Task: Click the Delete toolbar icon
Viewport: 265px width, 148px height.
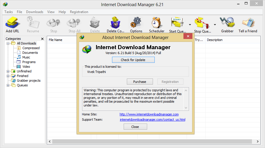Action: pyautogui.click(x=95, y=22)
